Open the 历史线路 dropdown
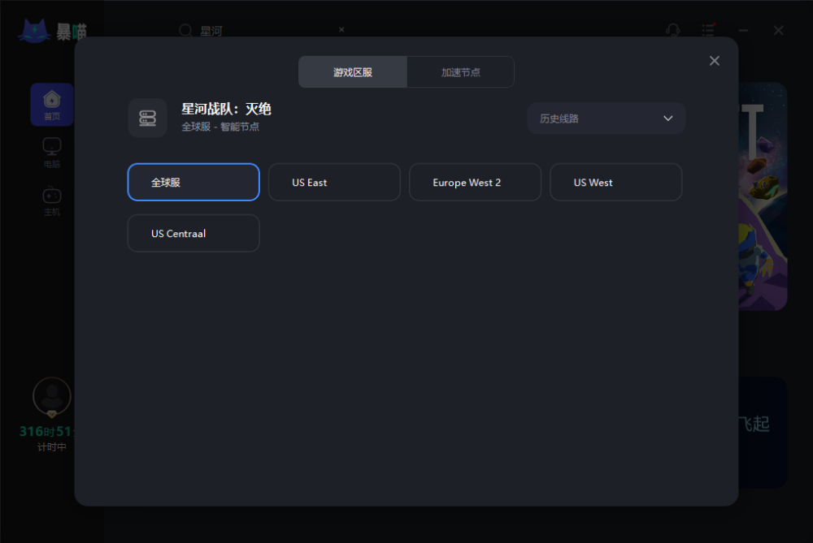 click(606, 119)
